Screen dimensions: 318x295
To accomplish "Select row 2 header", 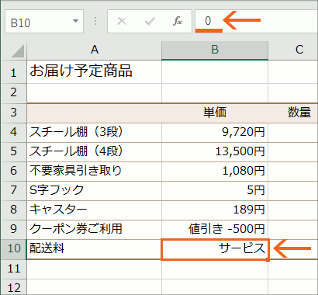I will coord(13,93).
